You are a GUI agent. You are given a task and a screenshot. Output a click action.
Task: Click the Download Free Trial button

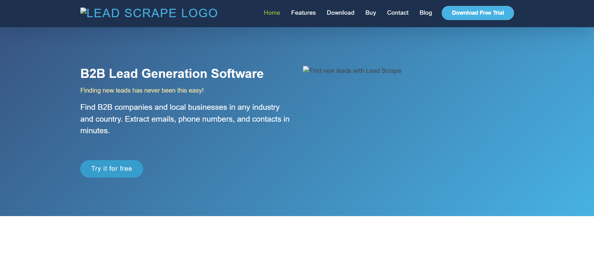coord(478,13)
